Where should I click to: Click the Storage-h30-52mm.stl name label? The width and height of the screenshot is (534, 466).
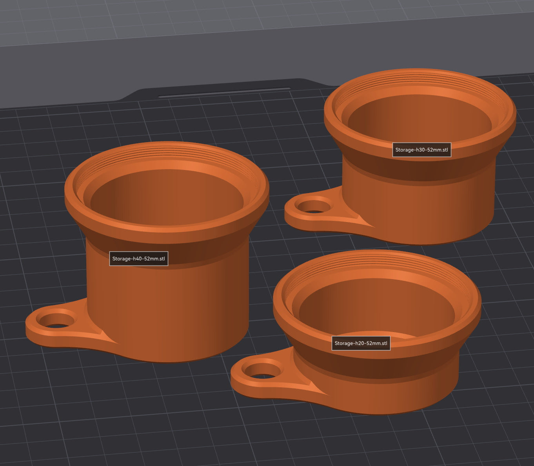pos(422,150)
